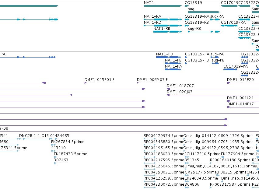Select the DME1-018C07 clone label
Screen dimensions: 259x189
coord(180,86)
